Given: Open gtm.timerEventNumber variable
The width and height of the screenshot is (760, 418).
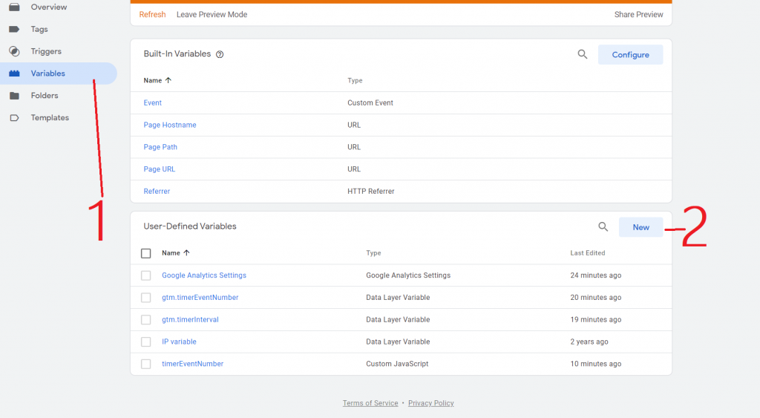Looking at the screenshot, I should [200, 297].
